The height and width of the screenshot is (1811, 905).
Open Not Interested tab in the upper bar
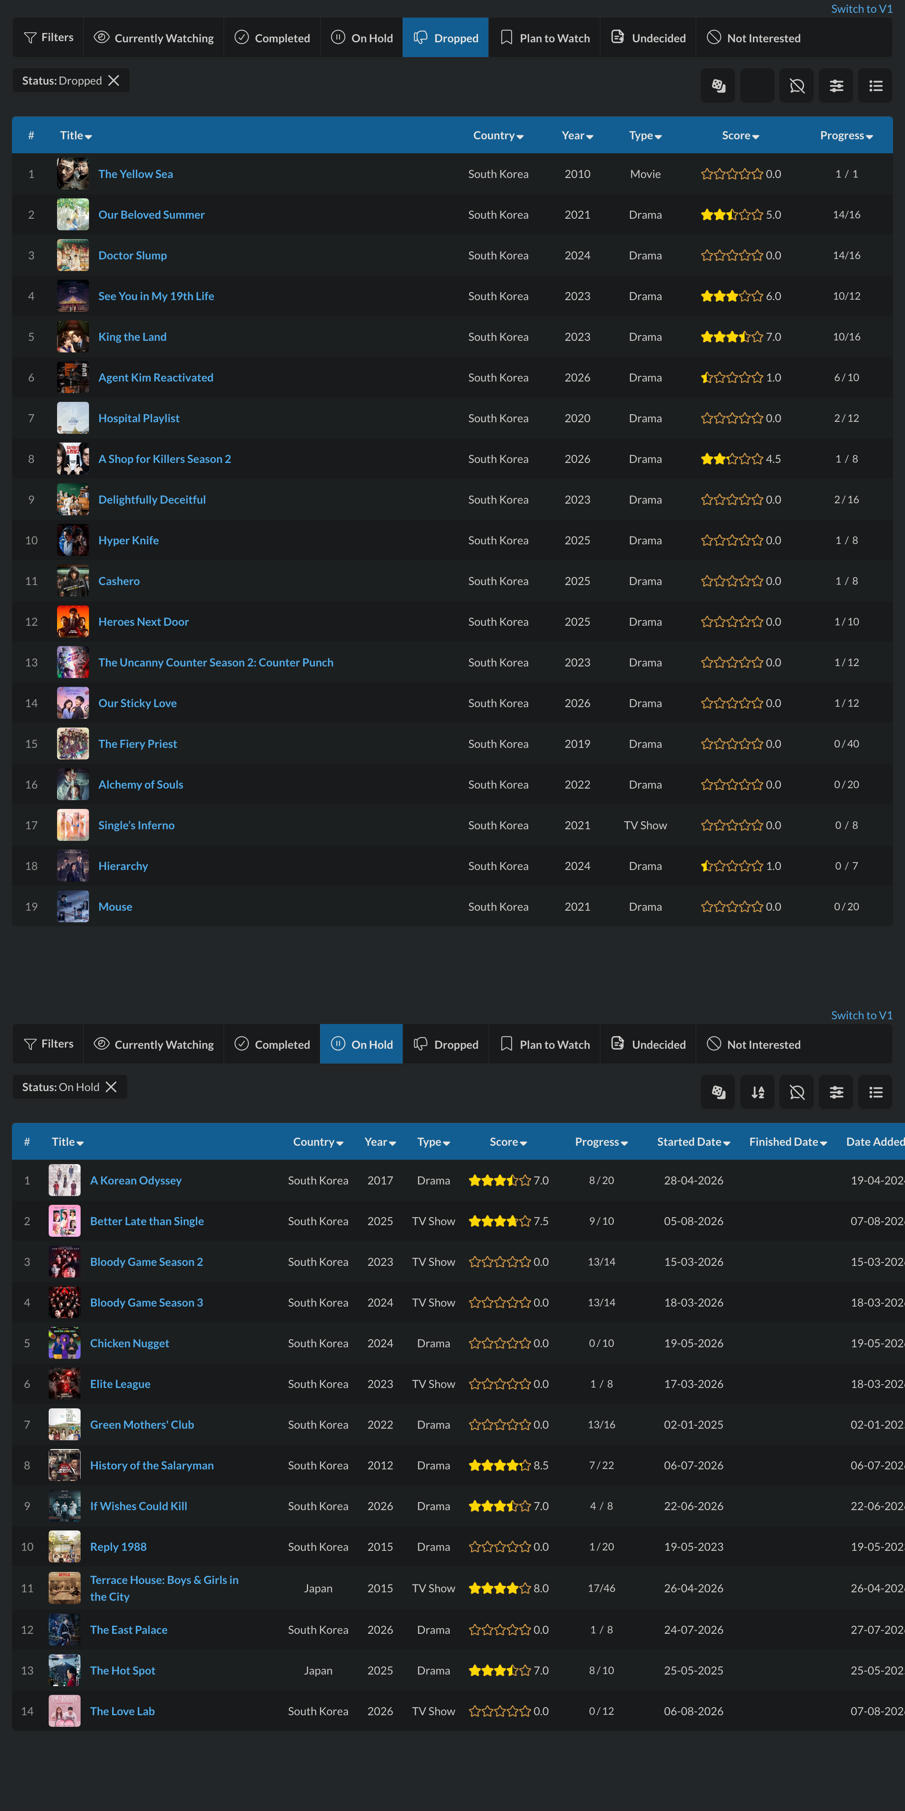(754, 37)
